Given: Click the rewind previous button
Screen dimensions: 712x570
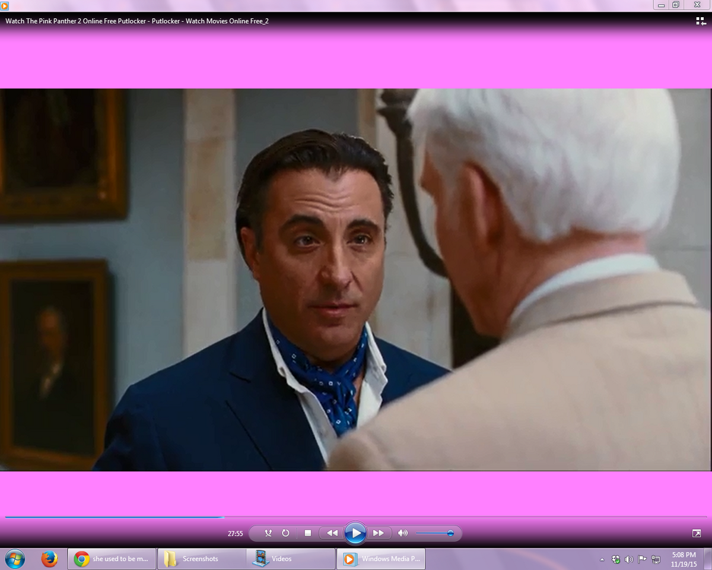Looking at the screenshot, I should (332, 533).
